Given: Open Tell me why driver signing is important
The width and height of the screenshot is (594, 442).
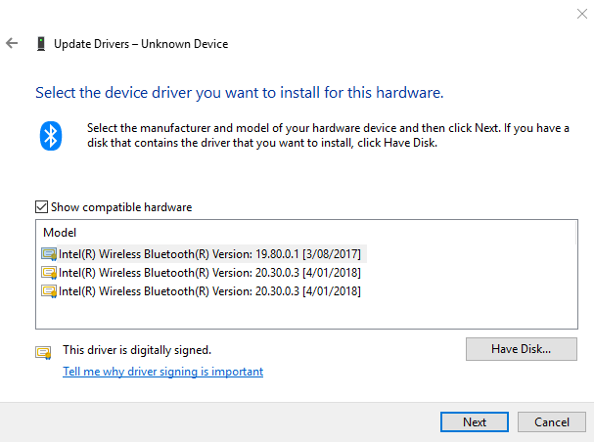Looking at the screenshot, I should (x=162, y=372).
